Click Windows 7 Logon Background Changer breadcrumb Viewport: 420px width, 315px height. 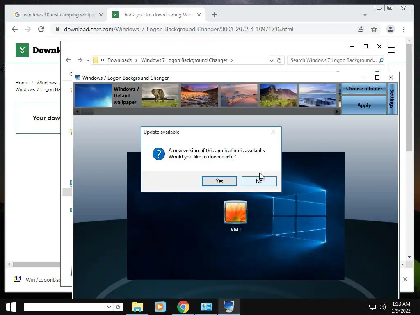tap(184, 60)
